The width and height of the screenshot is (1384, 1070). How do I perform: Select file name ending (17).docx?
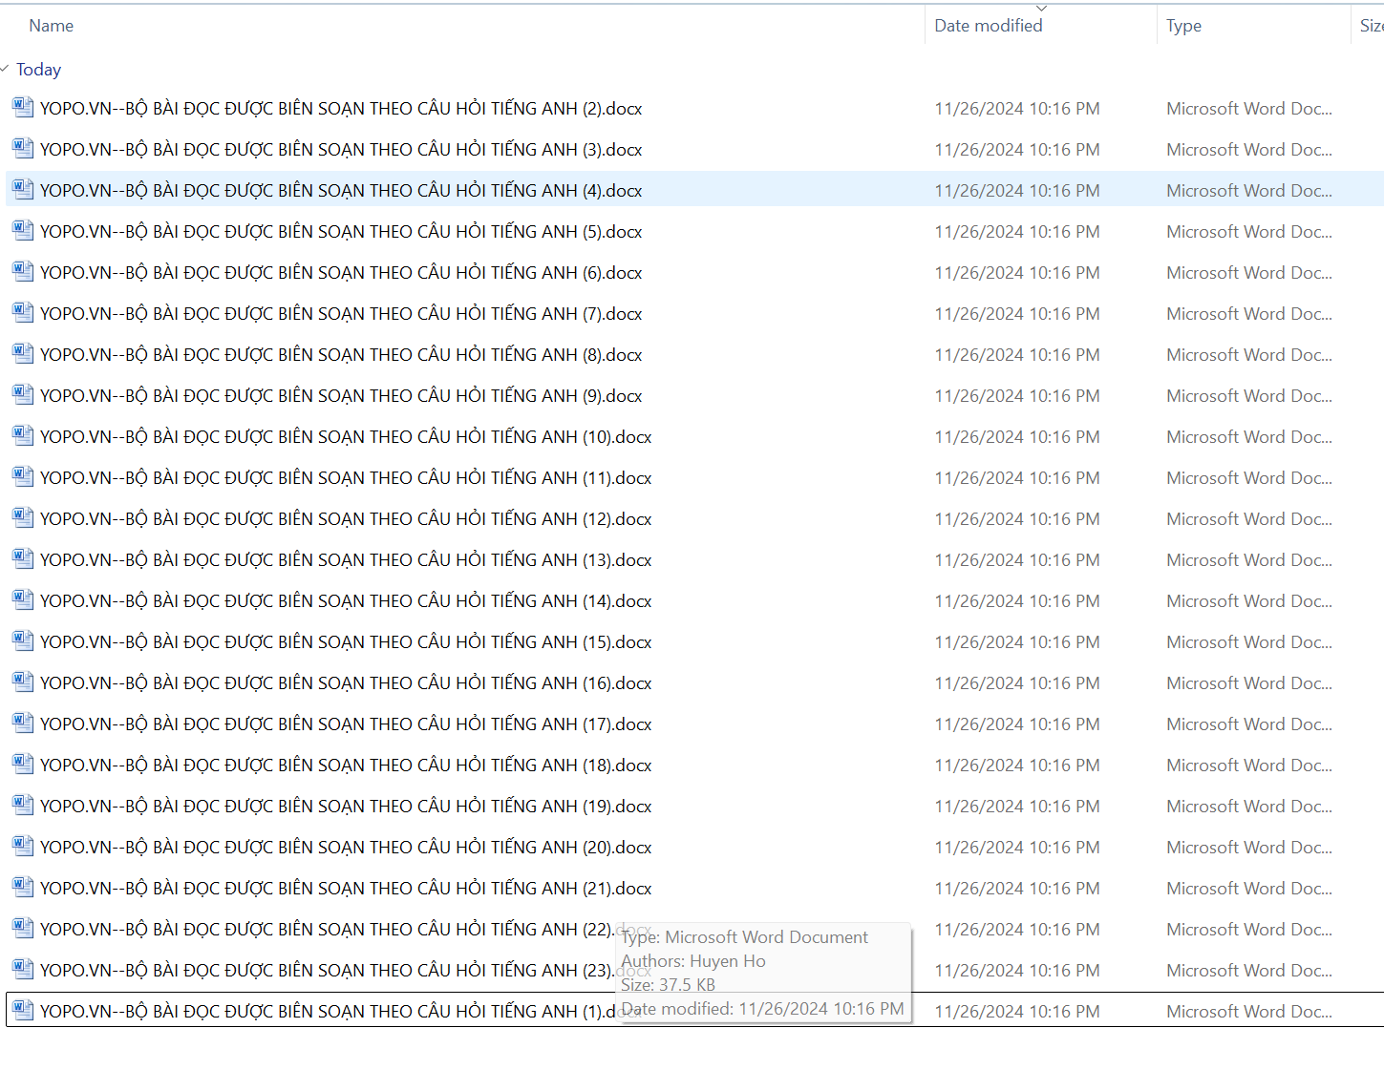(x=346, y=724)
